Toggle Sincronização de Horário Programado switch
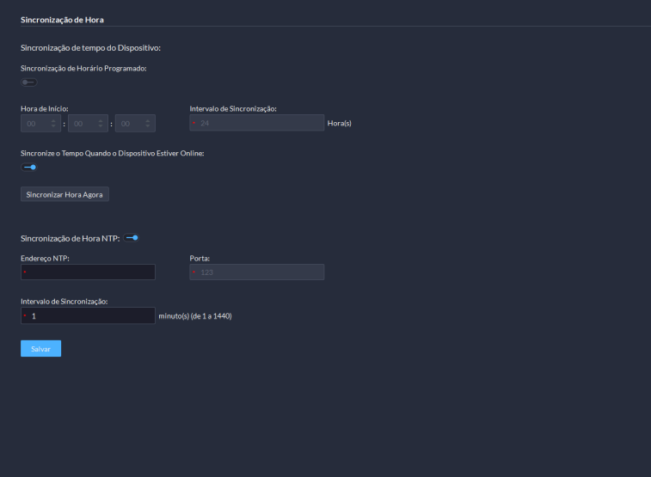 coord(29,83)
